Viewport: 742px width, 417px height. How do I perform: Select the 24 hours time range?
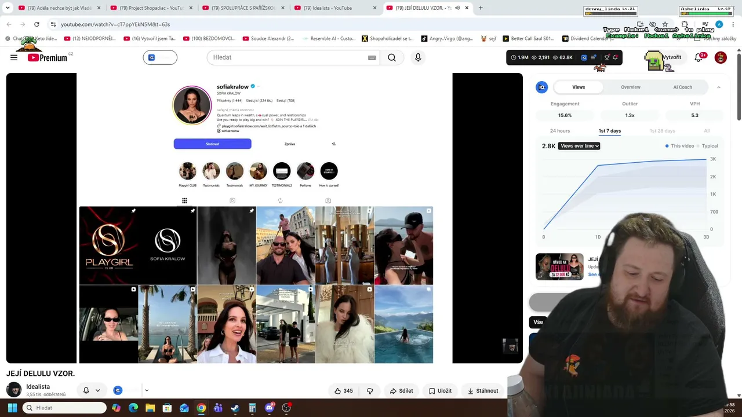(560, 131)
